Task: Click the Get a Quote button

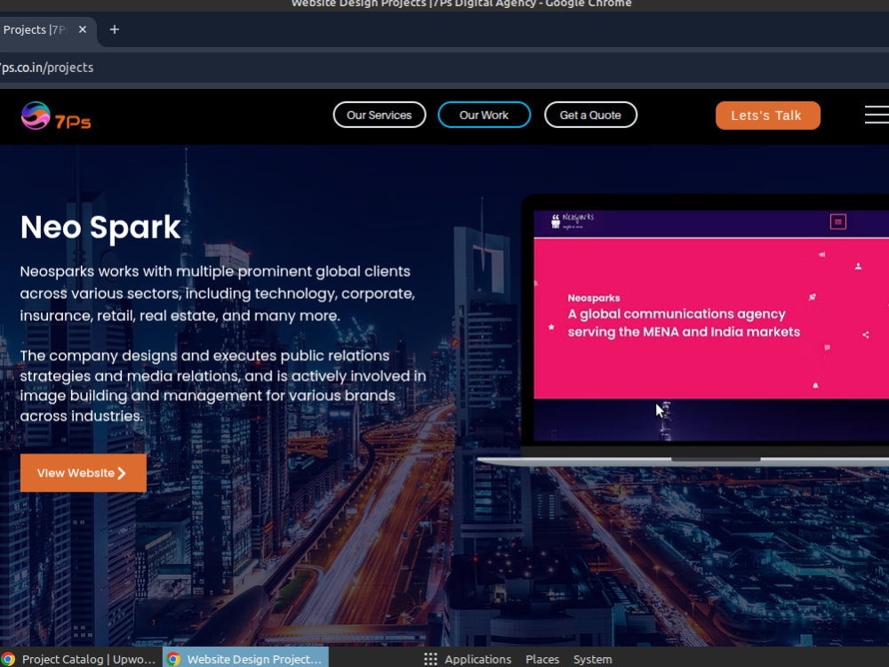Action: [590, 115]
